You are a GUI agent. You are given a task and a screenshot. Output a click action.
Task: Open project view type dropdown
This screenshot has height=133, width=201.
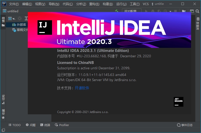pos(11,19)
